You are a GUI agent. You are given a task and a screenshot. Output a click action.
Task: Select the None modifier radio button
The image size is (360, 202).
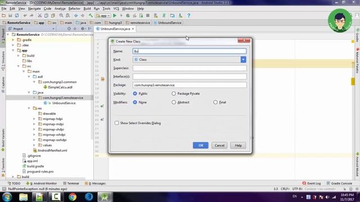(x=135, y=102)
